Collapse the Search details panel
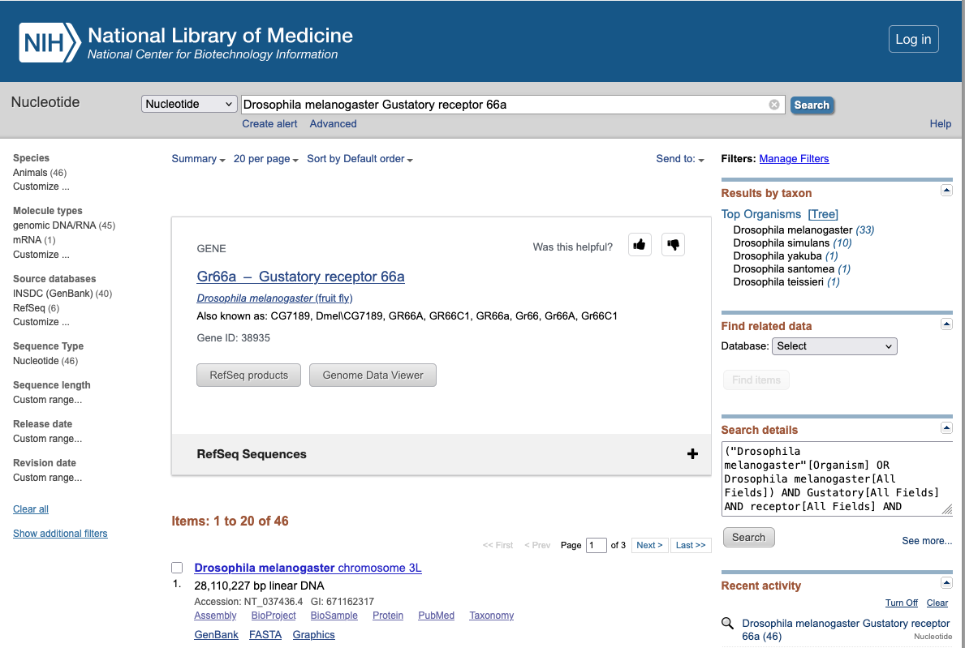Viewport: 965px width, 648px height. coord(946,427)
